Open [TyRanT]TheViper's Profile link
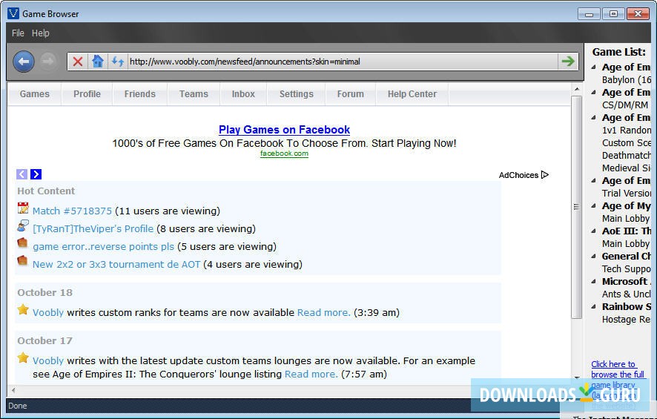The image size is (657, 419). [93, 228]
